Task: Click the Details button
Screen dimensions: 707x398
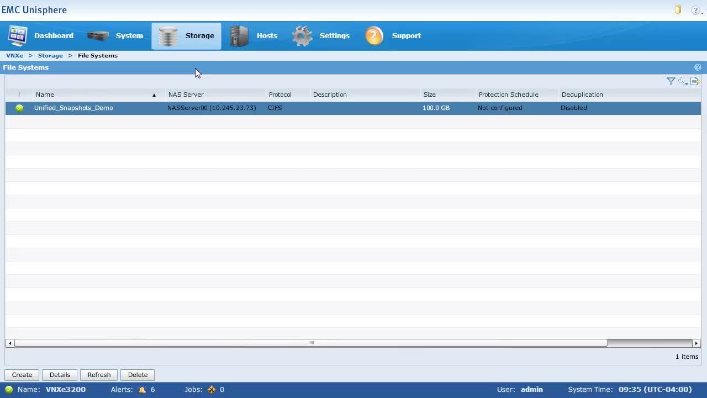Action: pos(60,375)
